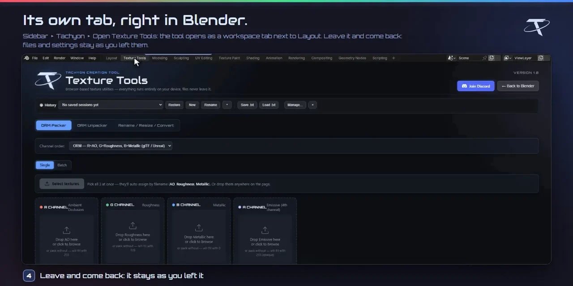This screenshot has width=573, height=286.
Task: Pin the scene with the pin icon
Action: click(x=484, y=58)
